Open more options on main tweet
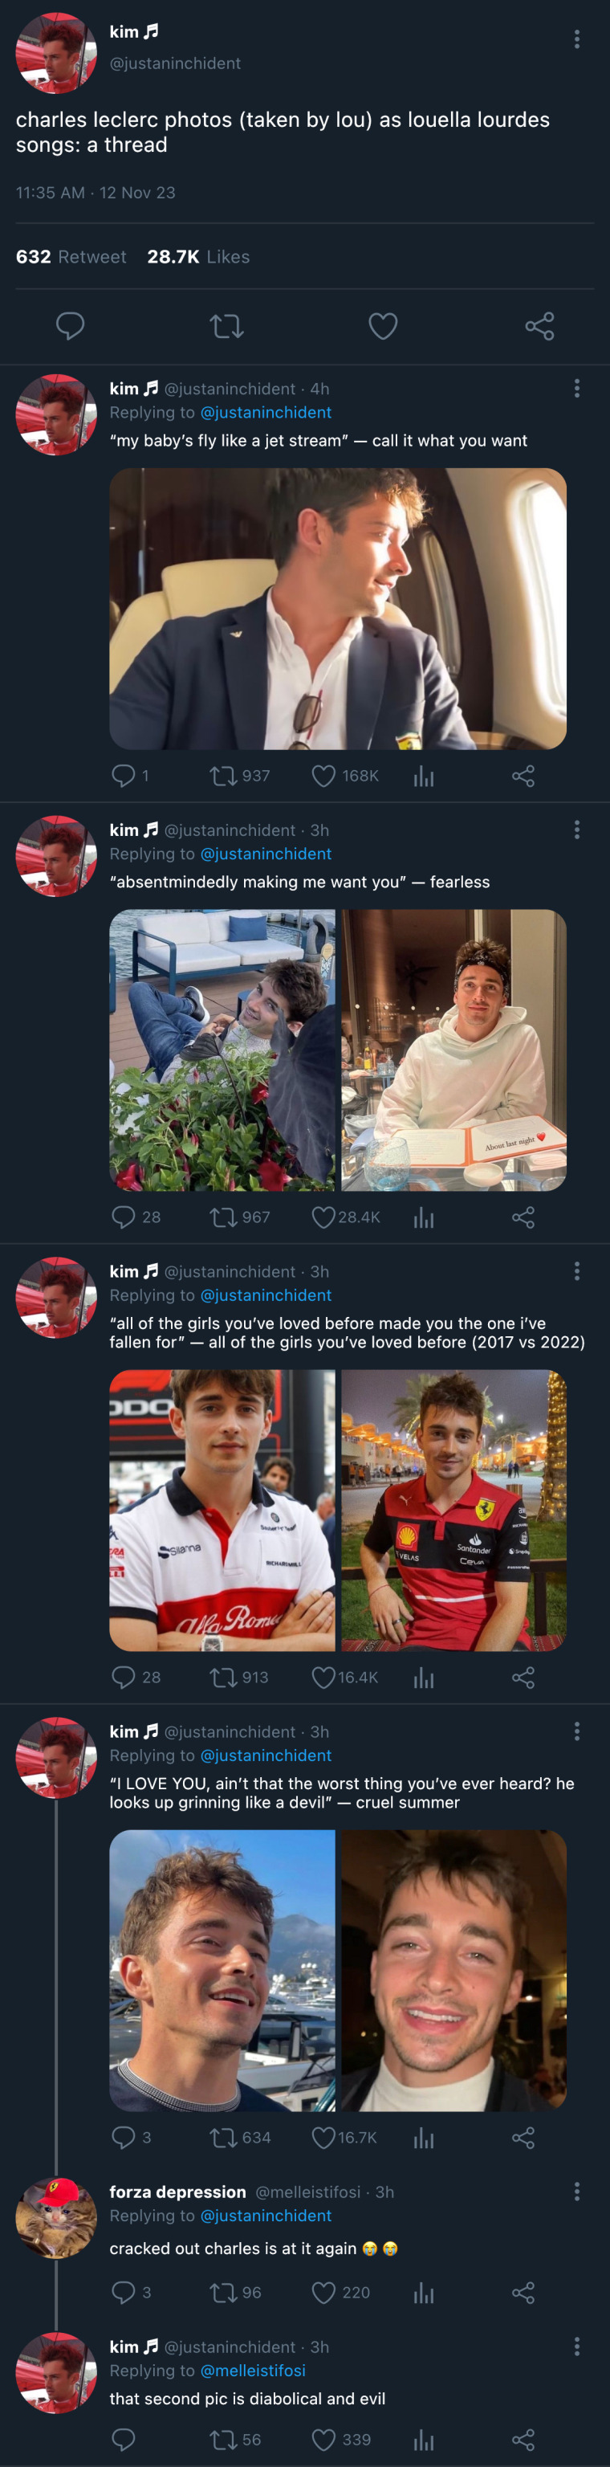This screenshot has width=610, height=2467. 576,39
